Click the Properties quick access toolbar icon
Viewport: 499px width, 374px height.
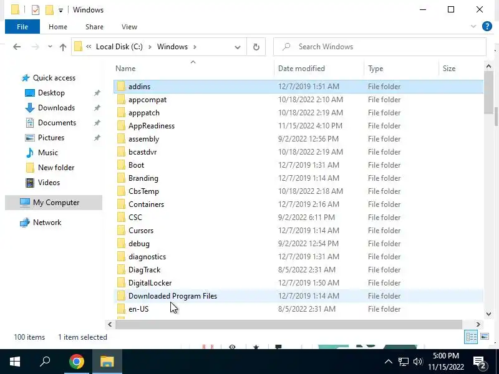pyautogui.click(x=36, y=10)
